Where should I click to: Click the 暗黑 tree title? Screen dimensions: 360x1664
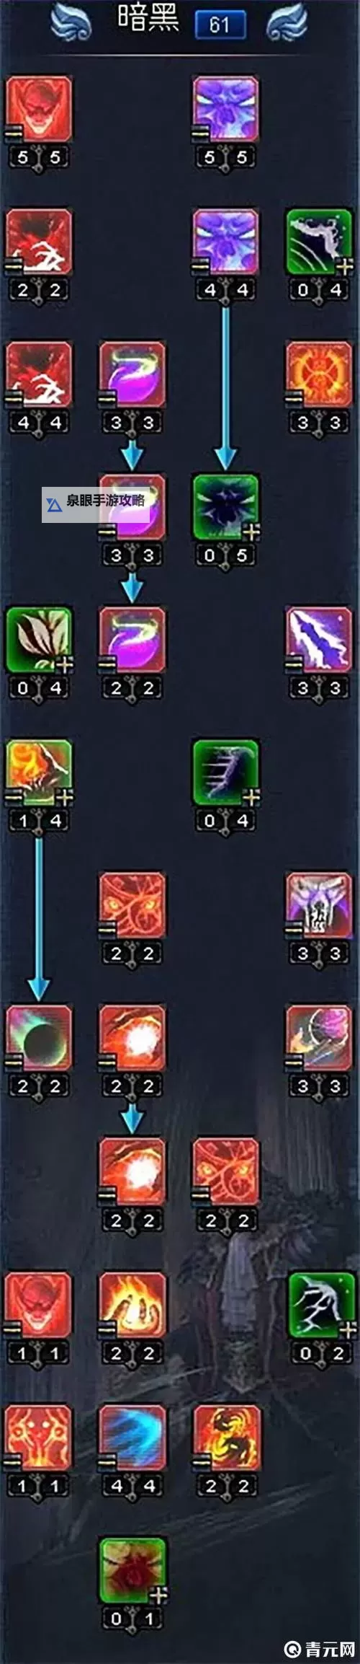(148, 19)
